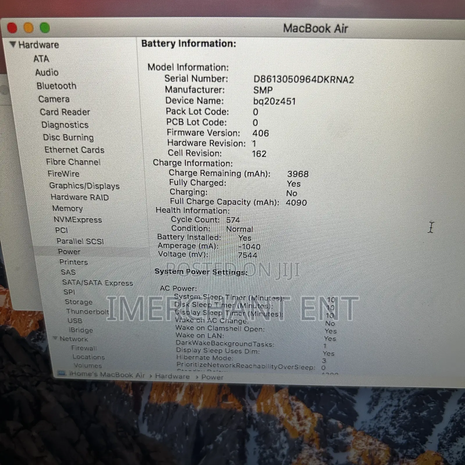Click iHome's MacBook Air in path bar
Screen dimensions: 465x465
[x=107, y=375]
